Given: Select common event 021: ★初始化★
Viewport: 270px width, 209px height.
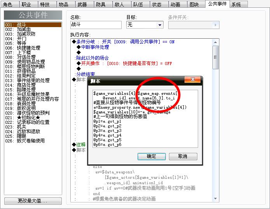Looking at the screenshot, I should coord(33,118).
